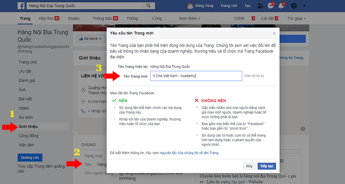Open the Cài đặt tab
This screenshot has width=345, height=184.
click(269, 18)
